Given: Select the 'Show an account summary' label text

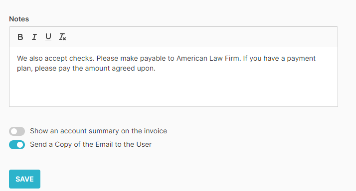Looking at the screenshot, I should [x=98, y=131].
